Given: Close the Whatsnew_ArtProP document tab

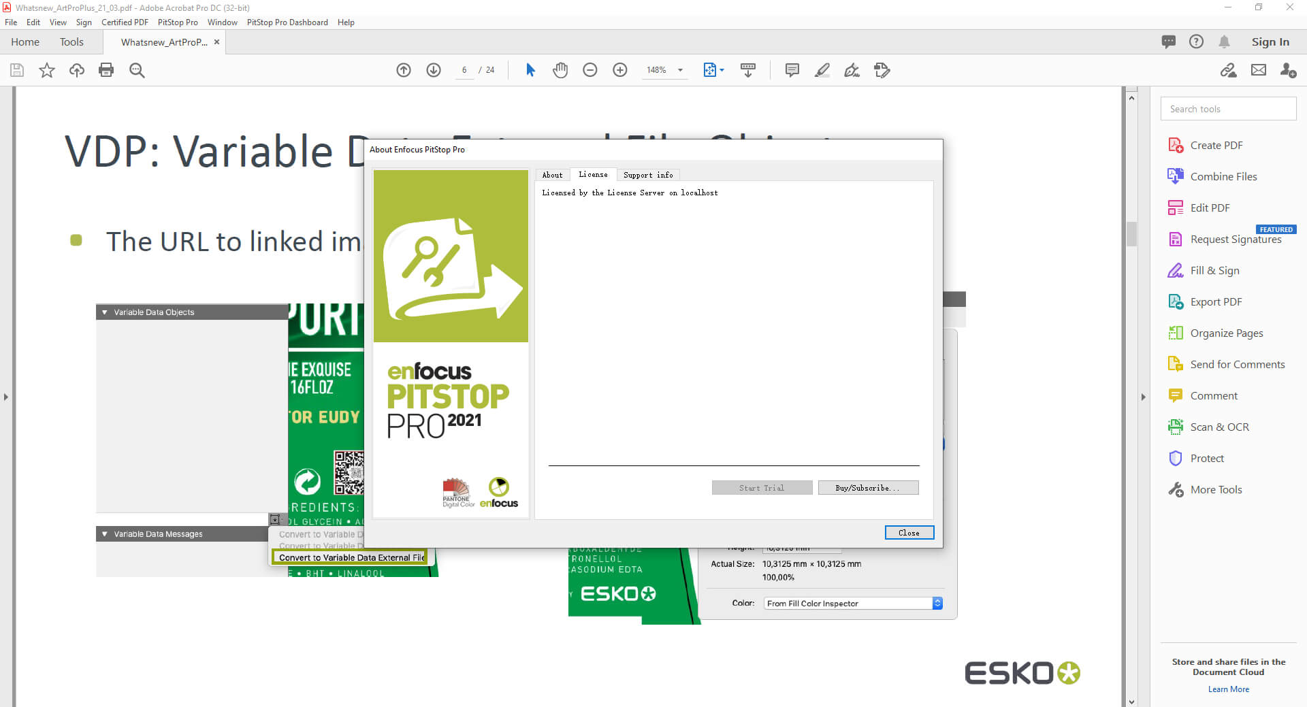Looking at the screenshot, I should coord(216,42).
